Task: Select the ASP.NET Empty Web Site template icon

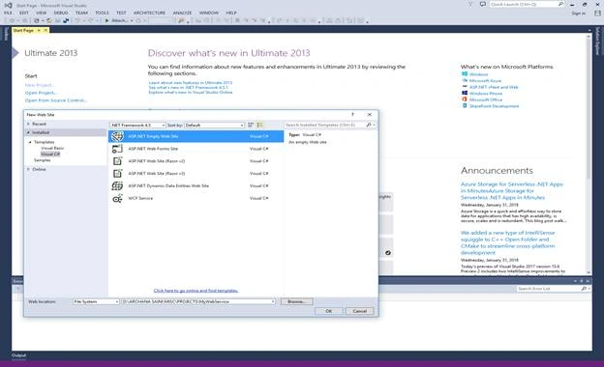Action: (117, 136)
